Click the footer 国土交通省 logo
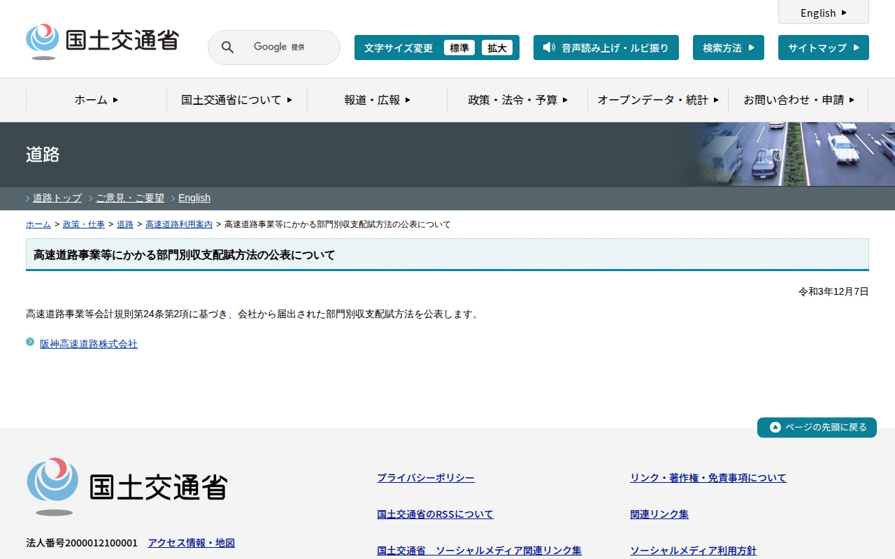Image resolution: width=895 pixels, height=559 pixels. (127, 486)
